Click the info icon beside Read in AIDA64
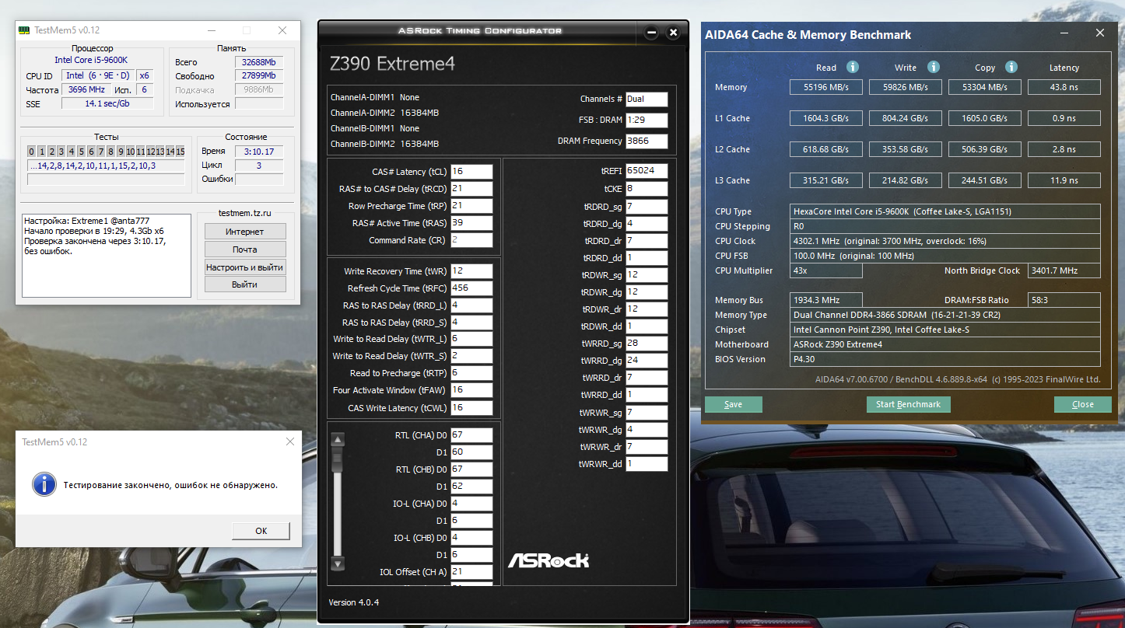Screen dimensions: 1125x628 click(x=853, y=67)
